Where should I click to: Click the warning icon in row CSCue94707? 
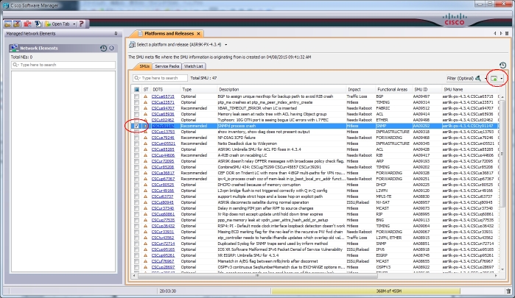click(x=145, y=108)
